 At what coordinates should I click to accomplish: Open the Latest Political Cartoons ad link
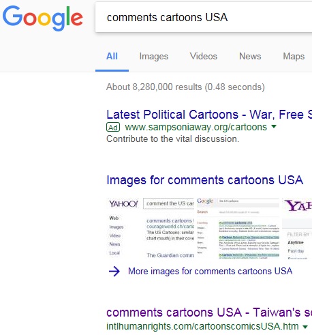point(209,114)
